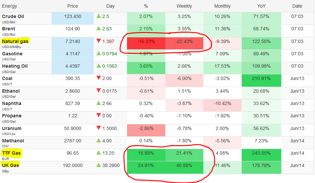This screenshot has width=315, height=183.
Task: Sort table by Day column header
Action: point(110,6)
